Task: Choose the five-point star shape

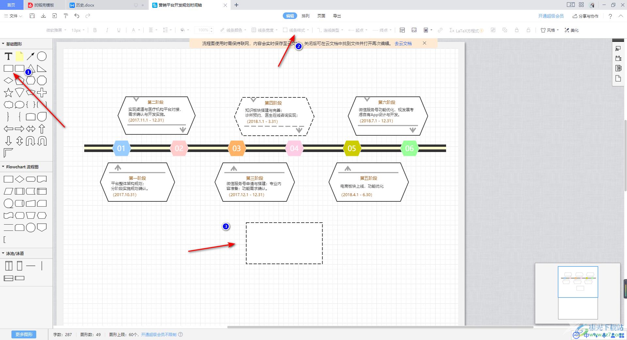Action: click(8, 93)
